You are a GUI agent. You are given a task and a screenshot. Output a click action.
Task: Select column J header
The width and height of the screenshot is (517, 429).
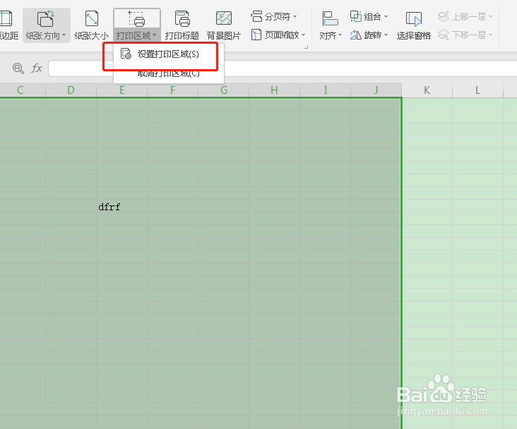point(376,90)
